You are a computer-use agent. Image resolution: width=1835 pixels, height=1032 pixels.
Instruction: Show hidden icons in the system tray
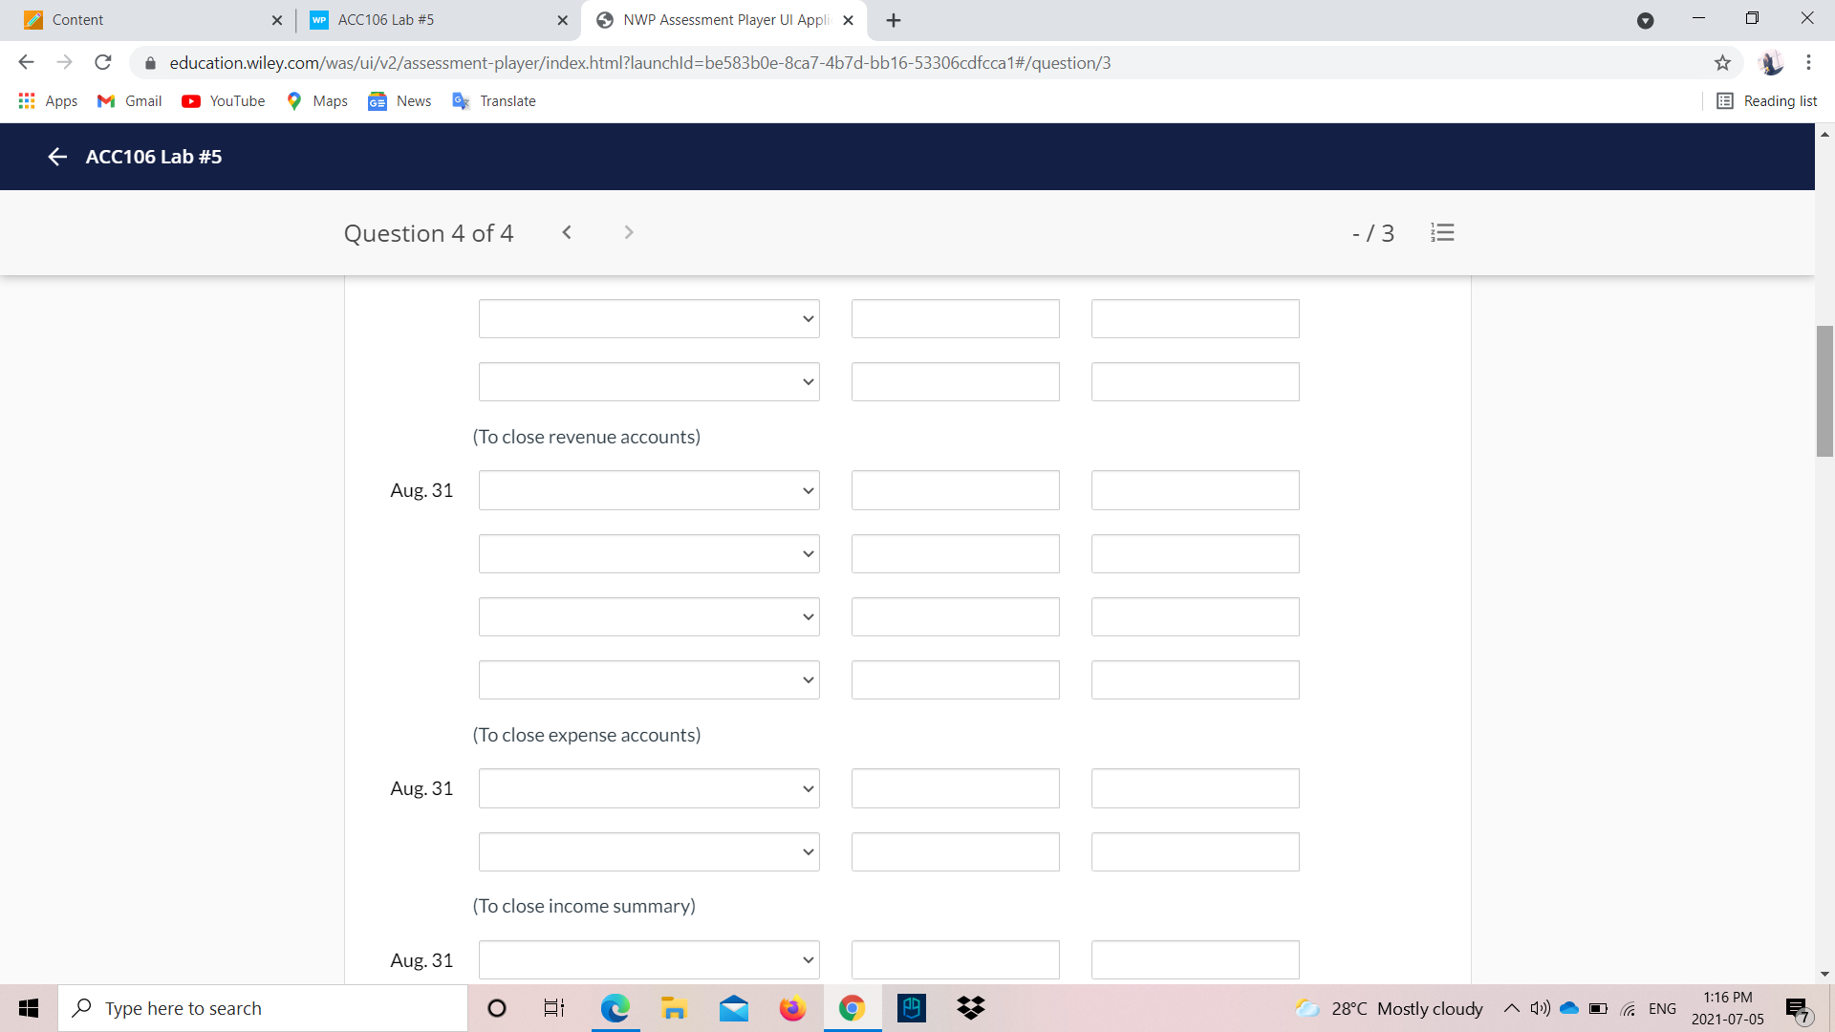pos(1512,1007)
